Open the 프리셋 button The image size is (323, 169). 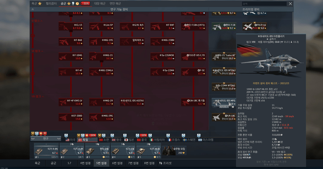(165, 163)
